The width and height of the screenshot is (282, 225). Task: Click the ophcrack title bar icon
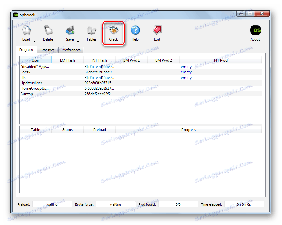tap(15, 15)
